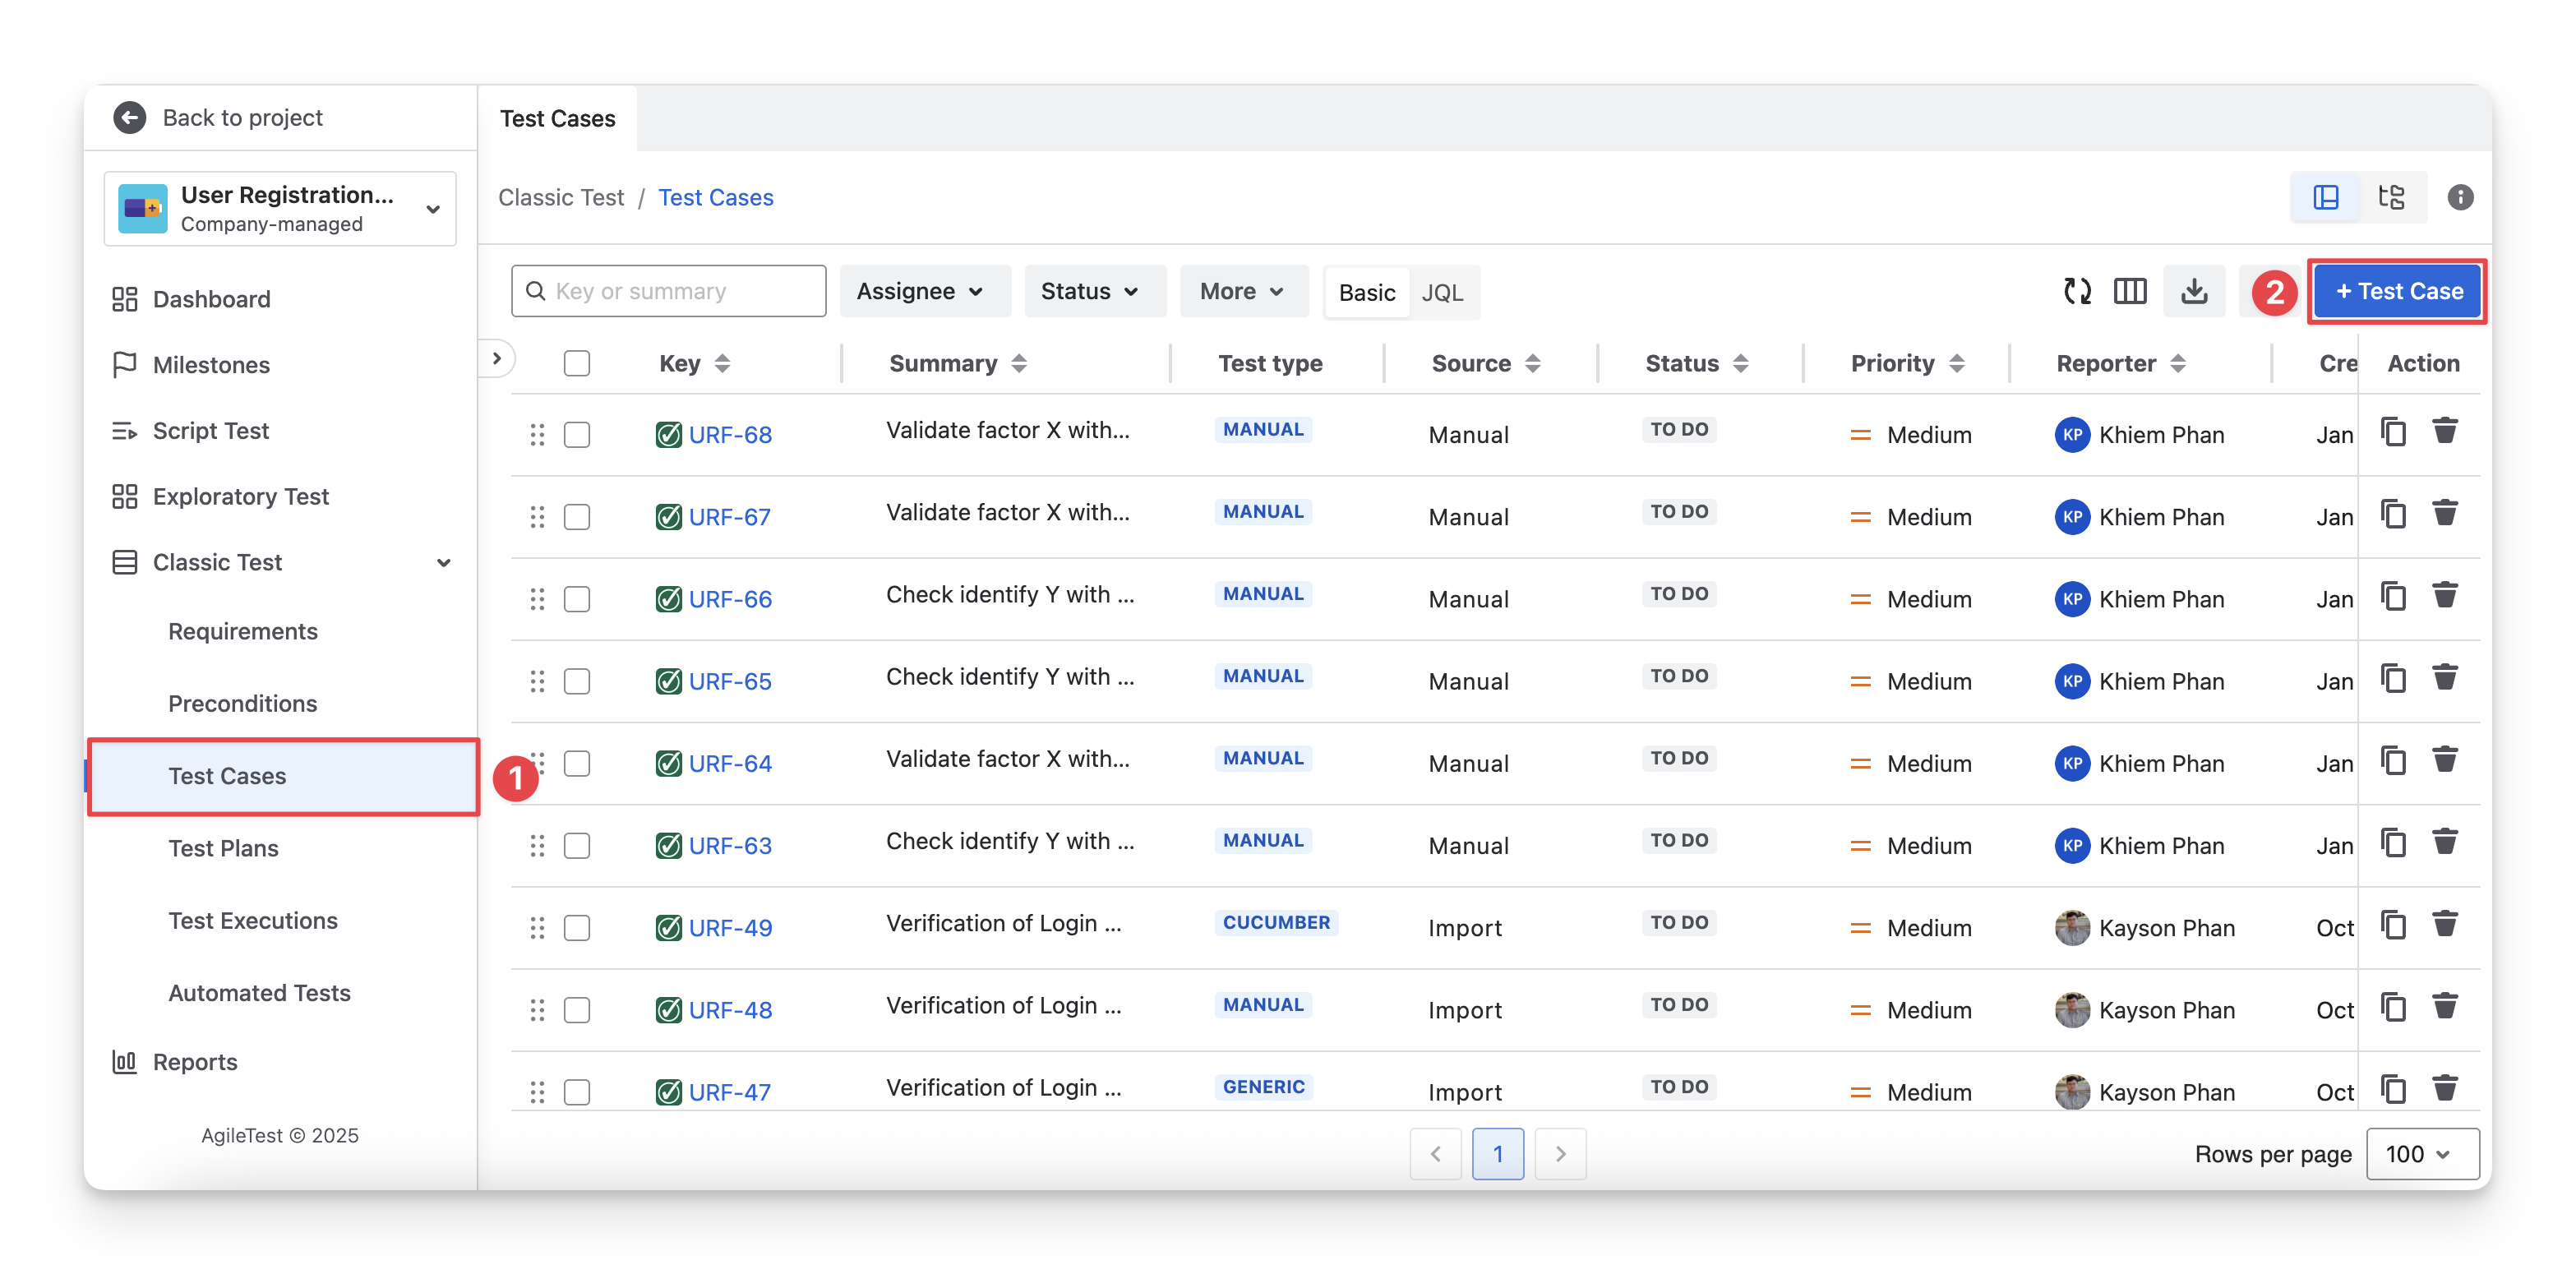Click the info icon at top right
Image resolution: width=2576 pixels, height=1274 pixels.
click(x=2460, y=197)
